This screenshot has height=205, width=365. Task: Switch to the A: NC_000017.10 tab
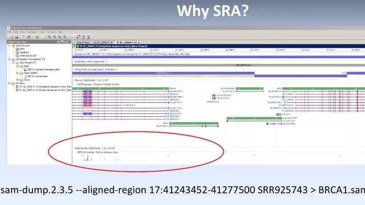coord(103,43)
